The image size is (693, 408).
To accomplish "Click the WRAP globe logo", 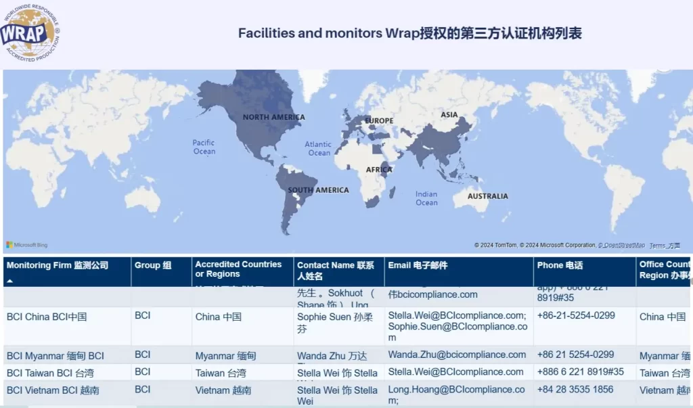I will [30, 32].
